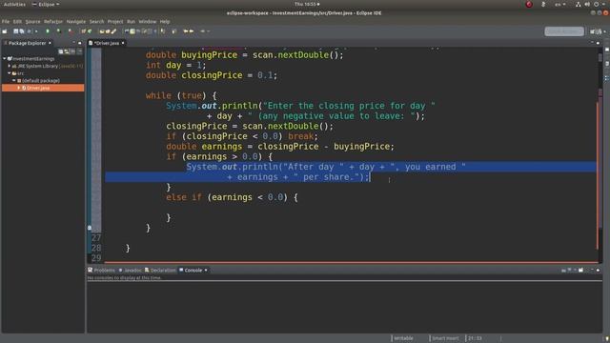Screen dimensions: 610x343
Task: Click the Open Perspective icon
Action: coord(593,31)
